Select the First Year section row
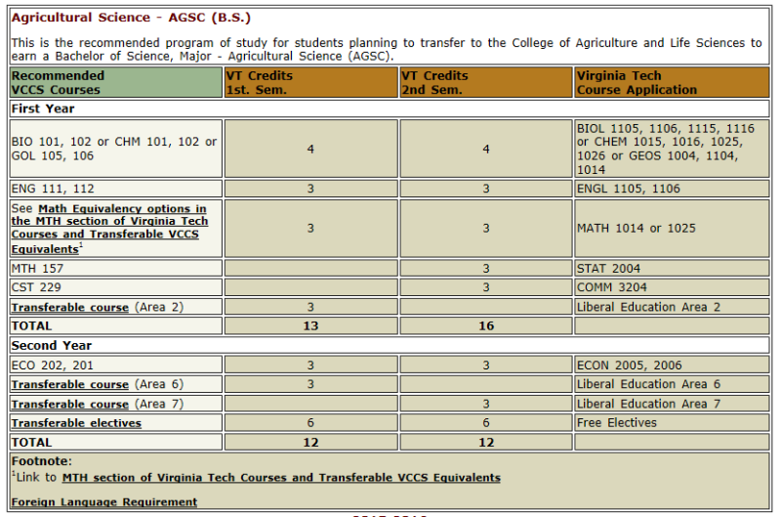The image size is (781, 517). click(390, 108)
